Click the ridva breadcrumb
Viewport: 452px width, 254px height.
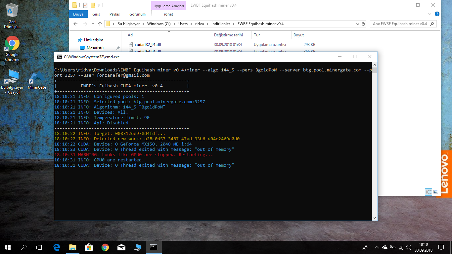[x=200, y=24]
